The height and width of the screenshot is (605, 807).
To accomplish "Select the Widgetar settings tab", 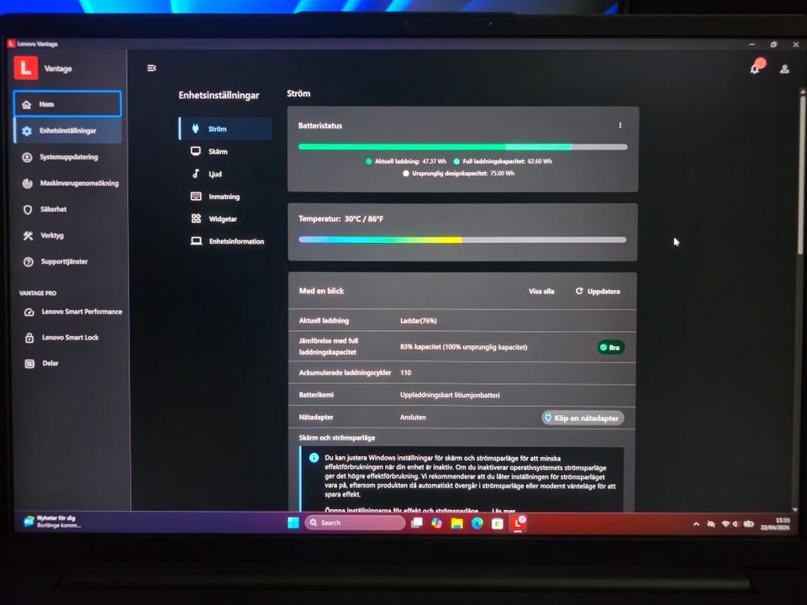I will pyautogui.click(x=225, y=218).
